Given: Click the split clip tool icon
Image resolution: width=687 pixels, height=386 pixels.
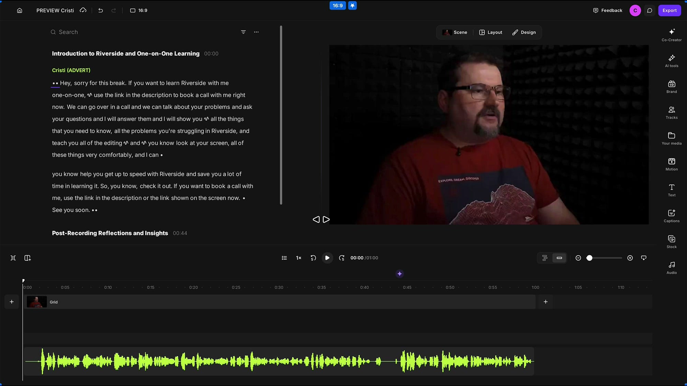Looking at the screenshot, I should click(13, 258).
